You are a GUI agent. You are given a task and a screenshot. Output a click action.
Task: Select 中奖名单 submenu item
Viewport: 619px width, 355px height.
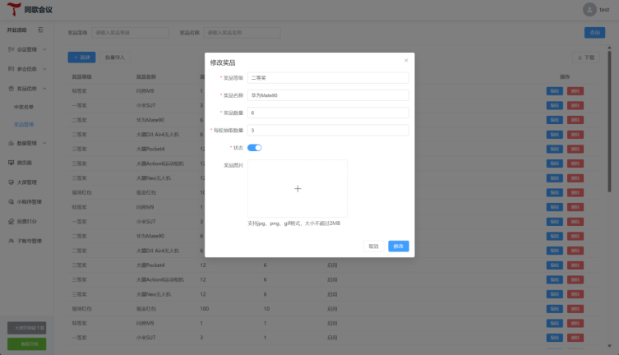(x=24, y=107)
